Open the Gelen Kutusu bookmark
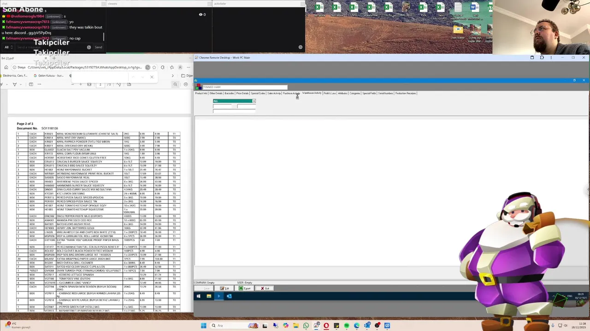Viewport: 590px width, 331px height. point(49,75)
